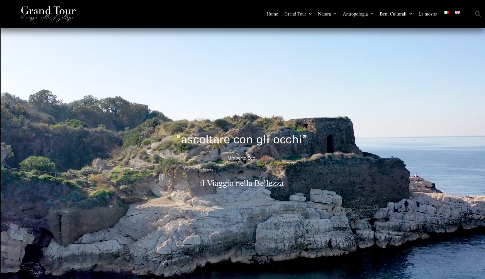The height and width of the screenshot is (279, 485).
Task: Click the Grand Tour logo
Action: pyautogui.click(x=48, y=11)
